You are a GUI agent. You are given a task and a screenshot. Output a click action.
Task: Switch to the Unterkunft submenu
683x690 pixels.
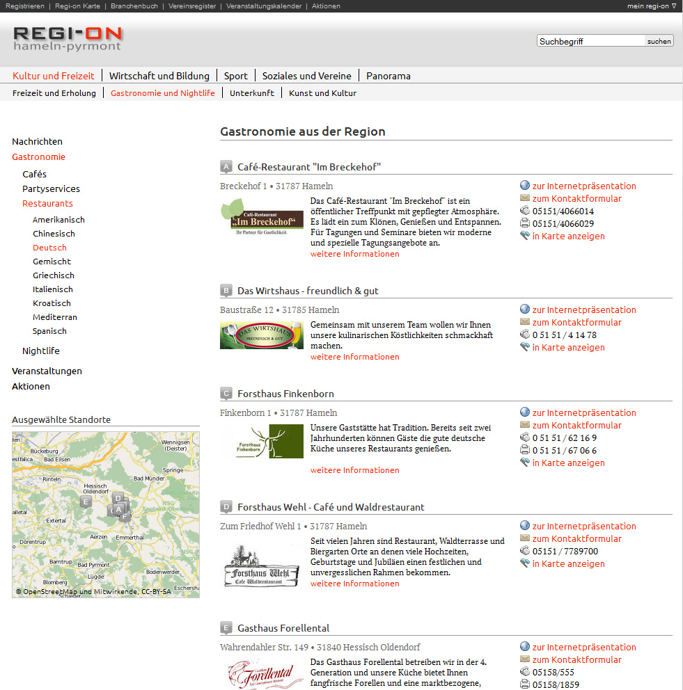pyautogui.click(x=252, y=93)
